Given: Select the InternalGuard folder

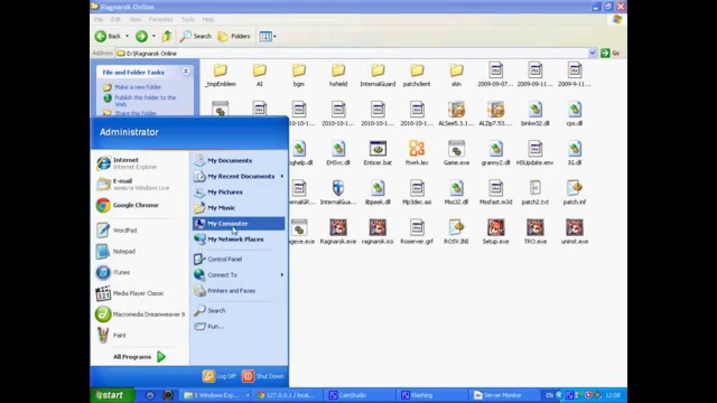Looking at the screenshot, I should (x=378, y=74).
